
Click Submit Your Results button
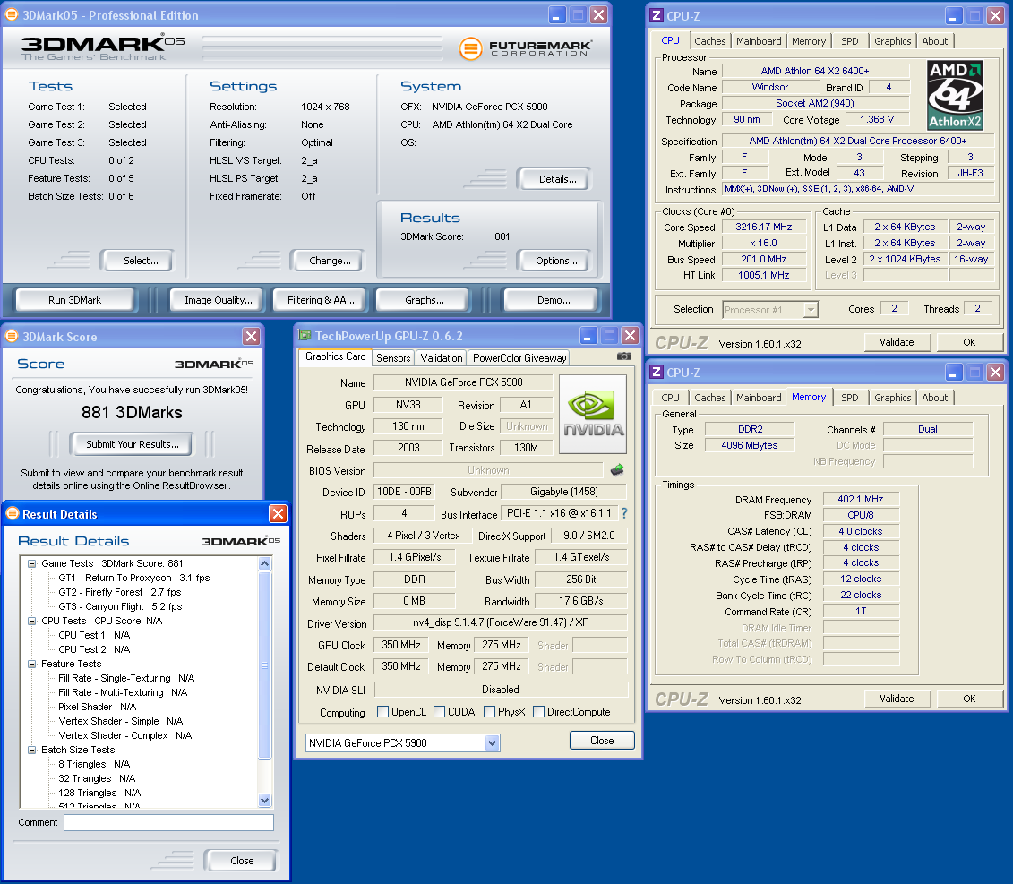pos(132,443)
